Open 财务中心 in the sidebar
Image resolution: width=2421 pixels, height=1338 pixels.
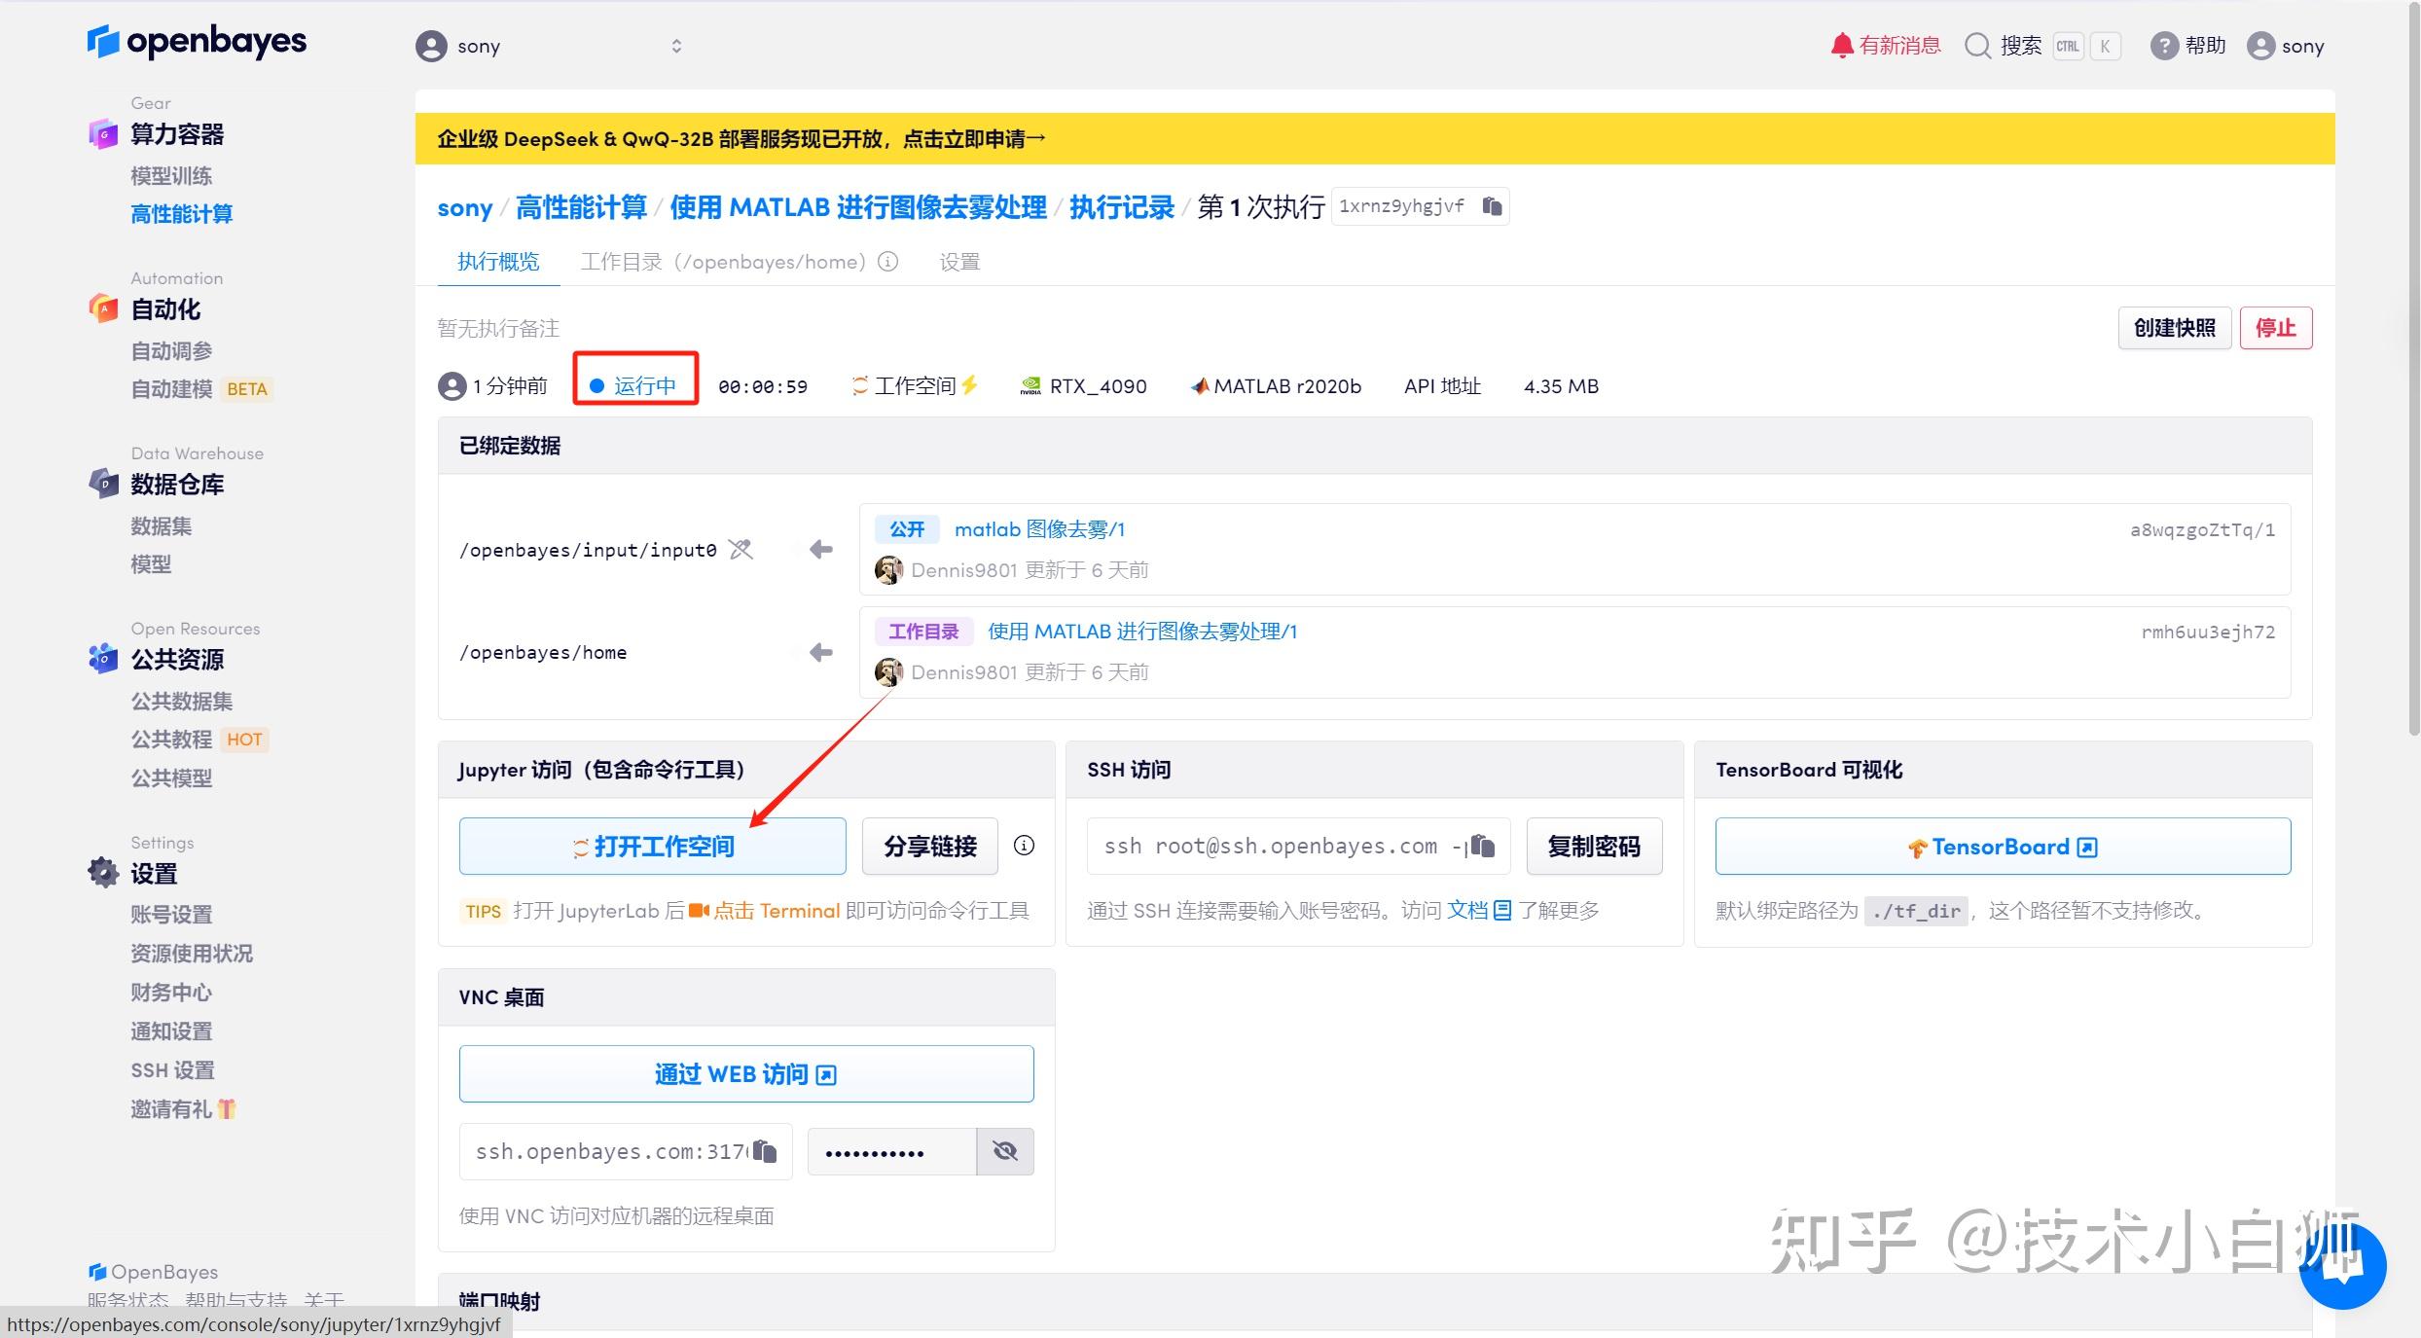[x=171, y=993]
